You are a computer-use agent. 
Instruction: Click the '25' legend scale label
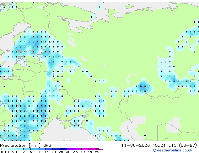(x=61, y=152)
